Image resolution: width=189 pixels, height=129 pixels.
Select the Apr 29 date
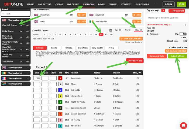[118, 30]
